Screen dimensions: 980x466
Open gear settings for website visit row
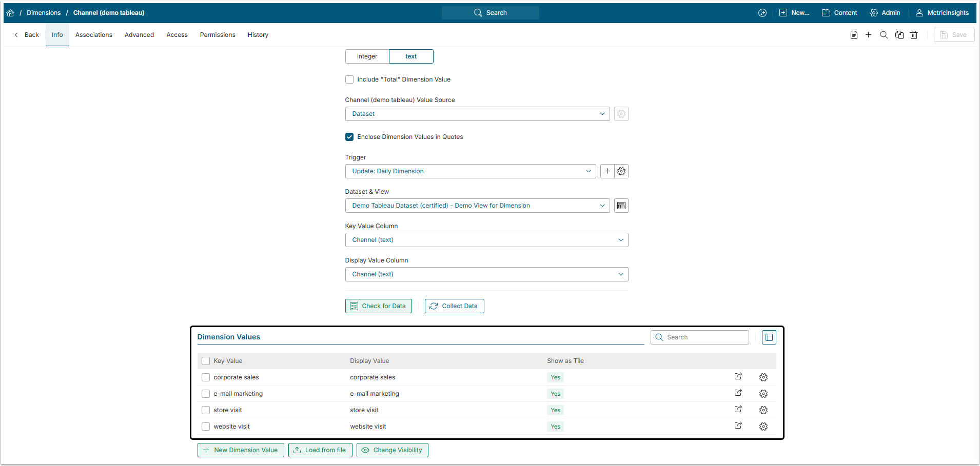click(x=763, y=427)
